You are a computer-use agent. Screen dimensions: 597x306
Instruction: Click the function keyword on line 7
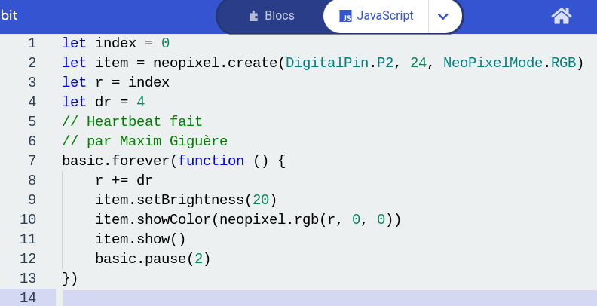click(211, 161)
